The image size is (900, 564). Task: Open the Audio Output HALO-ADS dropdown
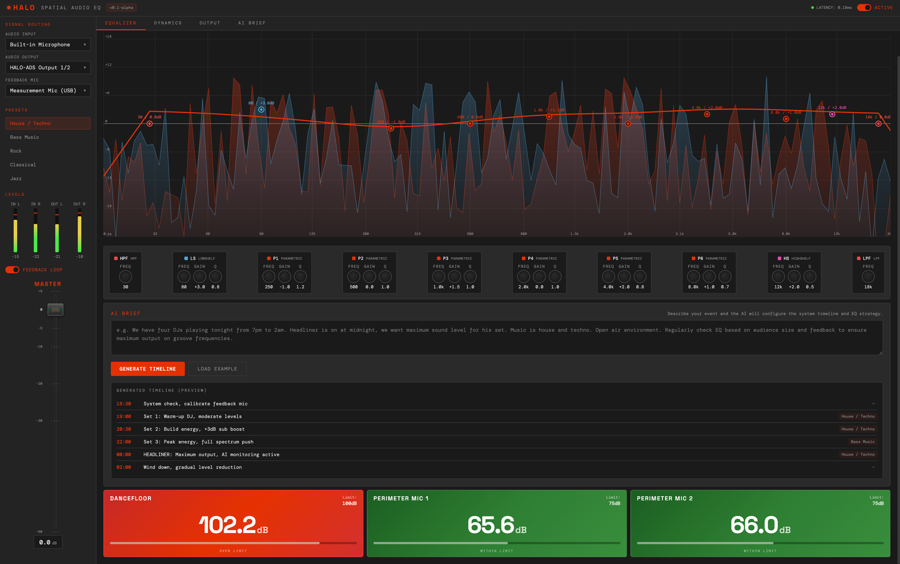click(48, 68)
